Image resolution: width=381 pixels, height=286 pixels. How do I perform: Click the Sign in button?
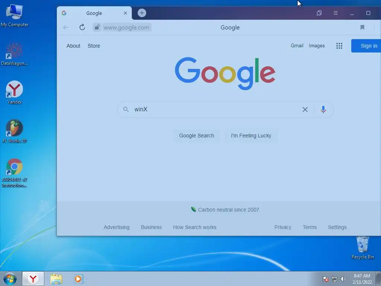click(366, 46)
